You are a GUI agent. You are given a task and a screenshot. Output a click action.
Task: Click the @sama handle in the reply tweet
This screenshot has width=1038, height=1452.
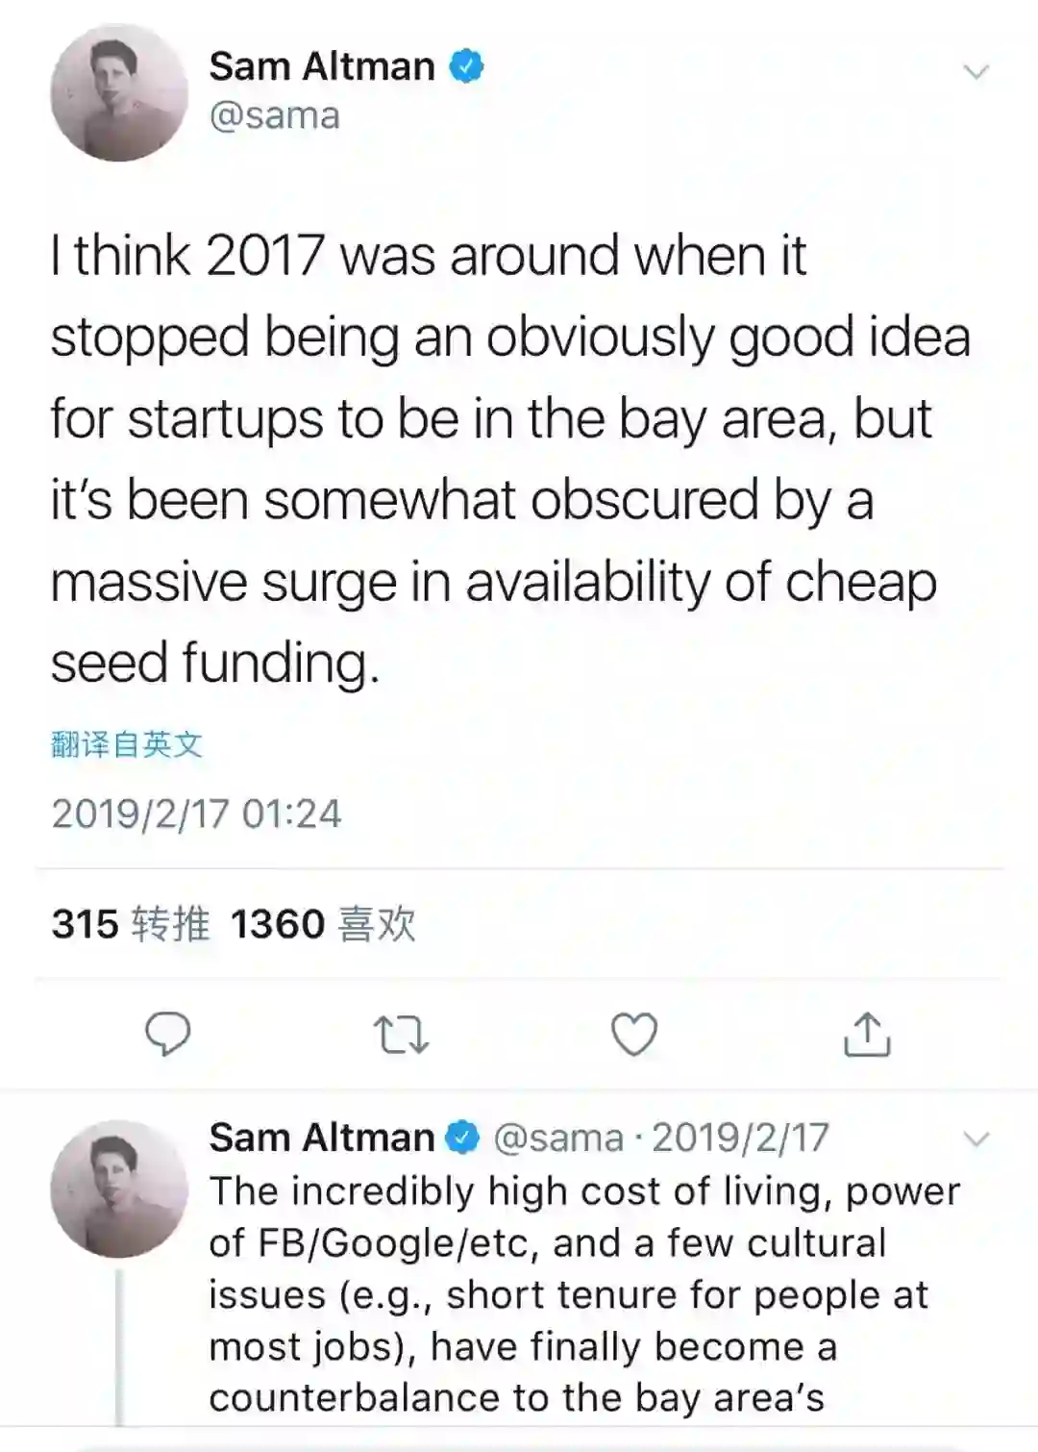pyautogui.click(x=558, y=1138)
